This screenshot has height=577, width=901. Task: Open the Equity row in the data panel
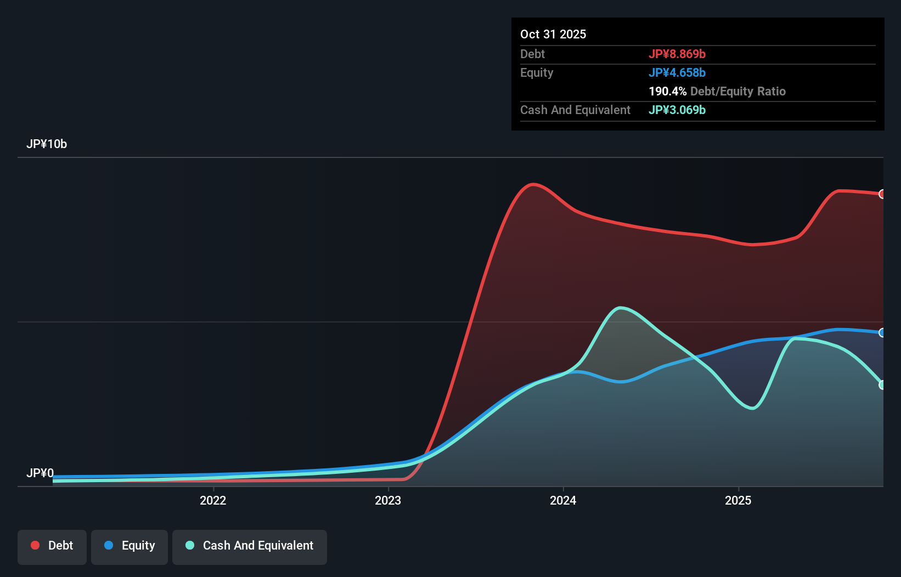click(537, 72)
